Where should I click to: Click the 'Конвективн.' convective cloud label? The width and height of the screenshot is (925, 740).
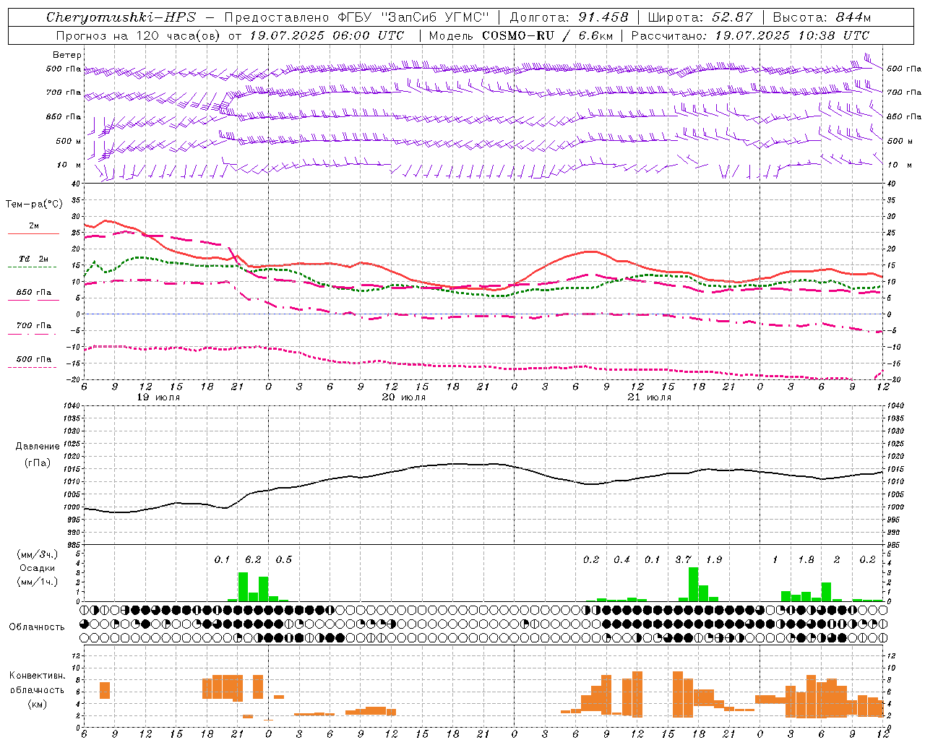[38, 676]
